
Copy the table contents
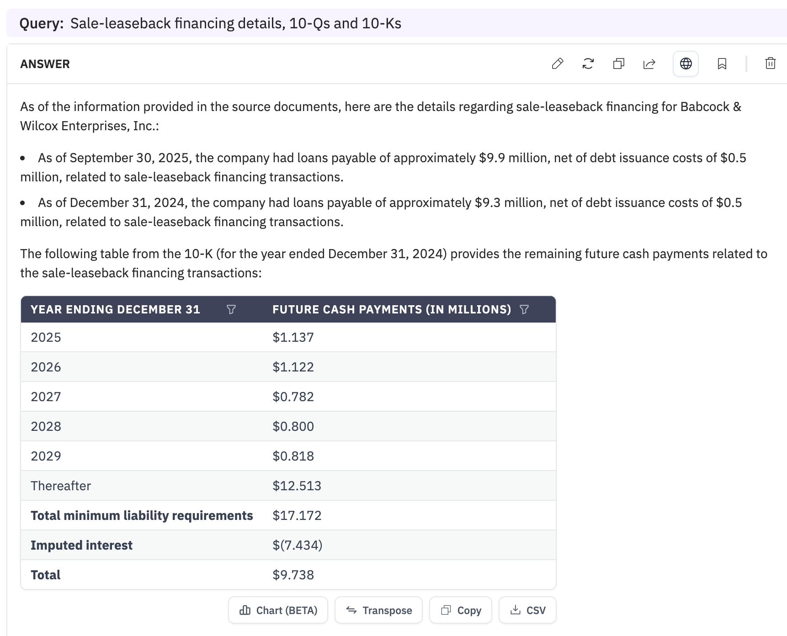pyautogui.click(x=461, y=610)
